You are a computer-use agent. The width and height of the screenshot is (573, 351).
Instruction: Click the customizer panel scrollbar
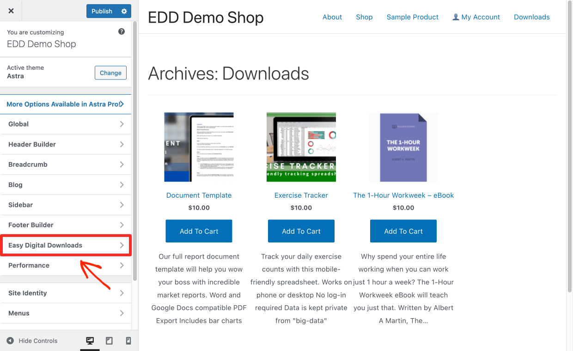click(135, 151)
